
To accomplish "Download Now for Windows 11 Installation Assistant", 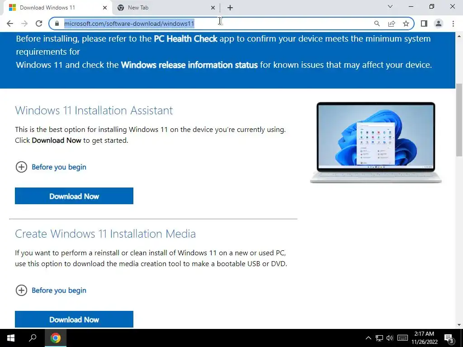I will [74, 196].
